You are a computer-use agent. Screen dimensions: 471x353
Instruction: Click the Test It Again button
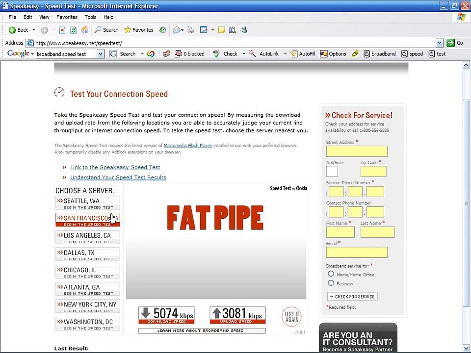[291, 316]
